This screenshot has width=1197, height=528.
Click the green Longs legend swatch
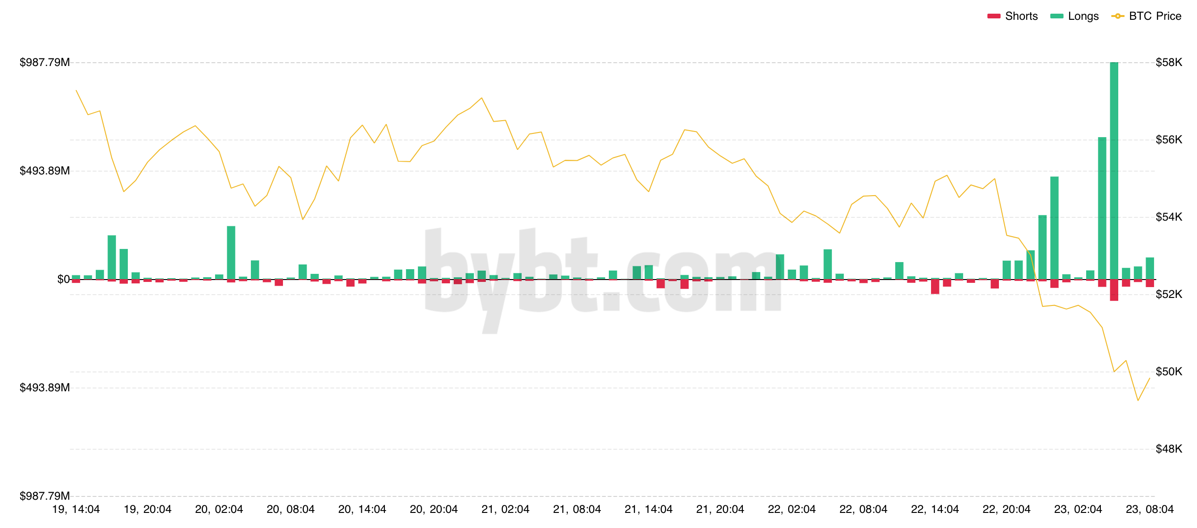pyautogui.click(x=1057, y=16)
